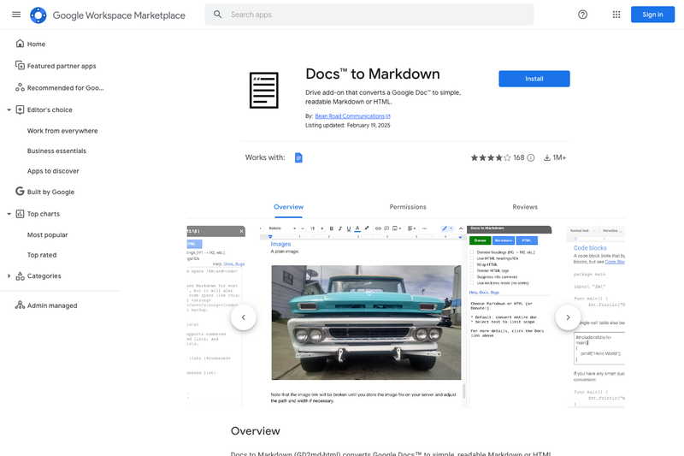
Task: Collapse the Top charts section arrow
Action: (x=9, y=214)
